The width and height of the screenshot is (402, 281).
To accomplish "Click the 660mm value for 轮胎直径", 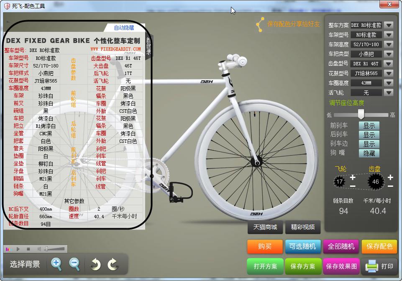I will pos(46,217).
